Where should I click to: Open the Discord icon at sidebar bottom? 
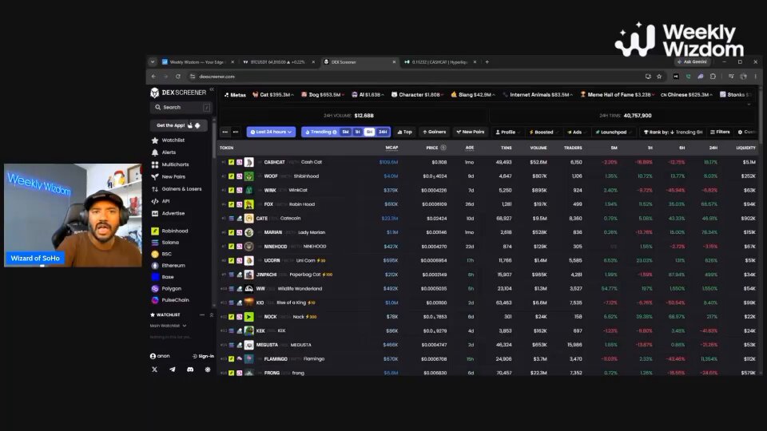190,370
